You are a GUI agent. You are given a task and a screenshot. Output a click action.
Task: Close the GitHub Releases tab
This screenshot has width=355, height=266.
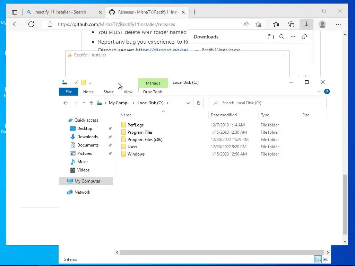click(x=183, y=12)
